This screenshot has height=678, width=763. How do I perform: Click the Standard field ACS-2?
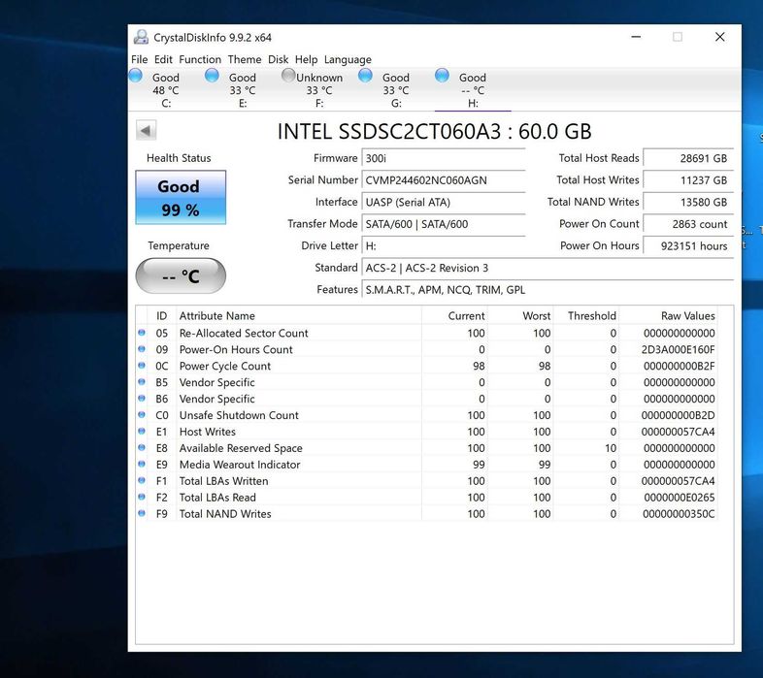click(547, 268)
